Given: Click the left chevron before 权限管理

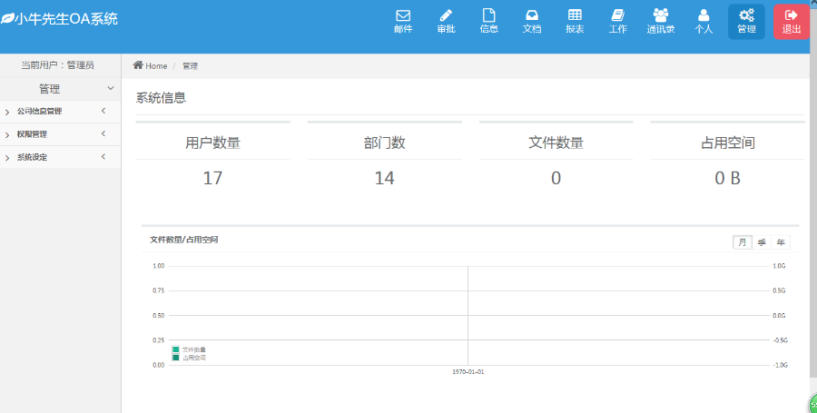Looking at the screenshot, I should click(x=6, y=135).
